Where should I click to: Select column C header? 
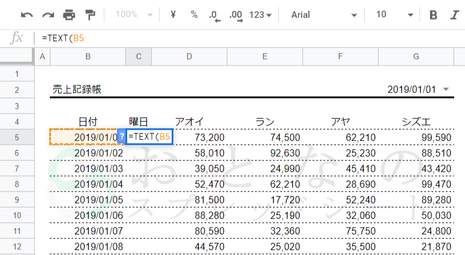point(139,56)
